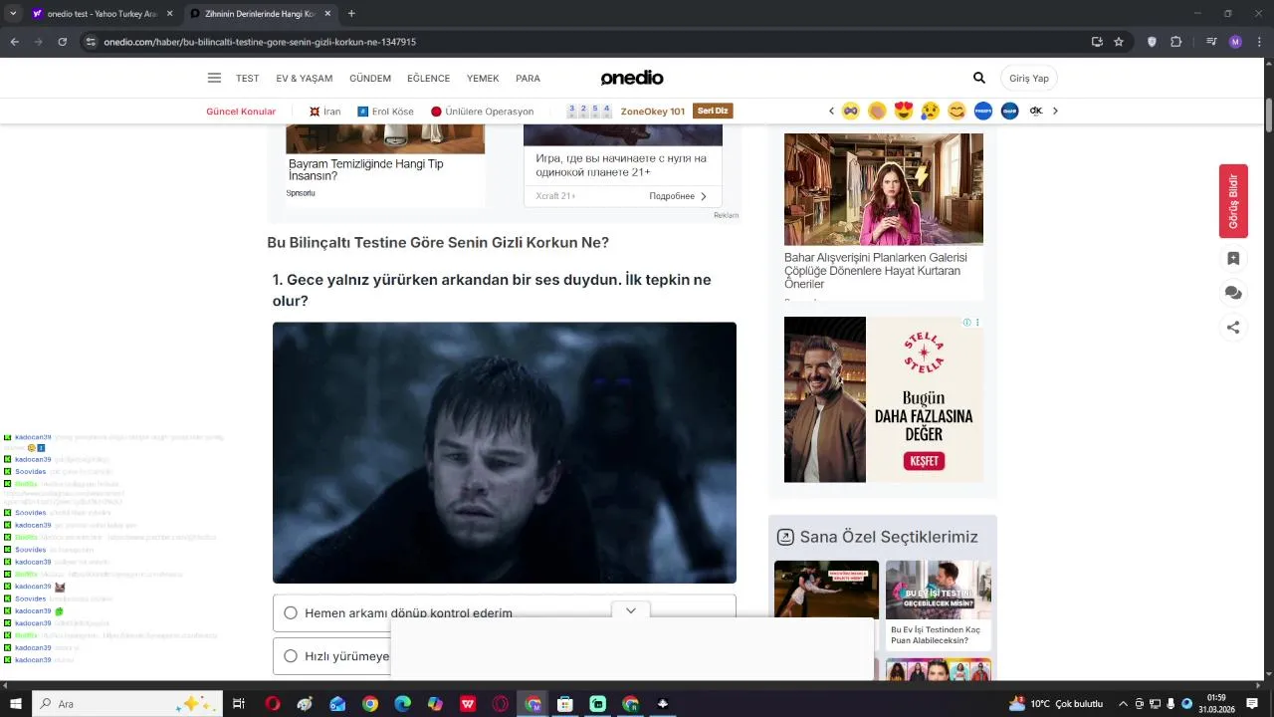Open the hamburger menu on Onedio
Viewport: 1274px width, 717px height.
coord(214,78)
